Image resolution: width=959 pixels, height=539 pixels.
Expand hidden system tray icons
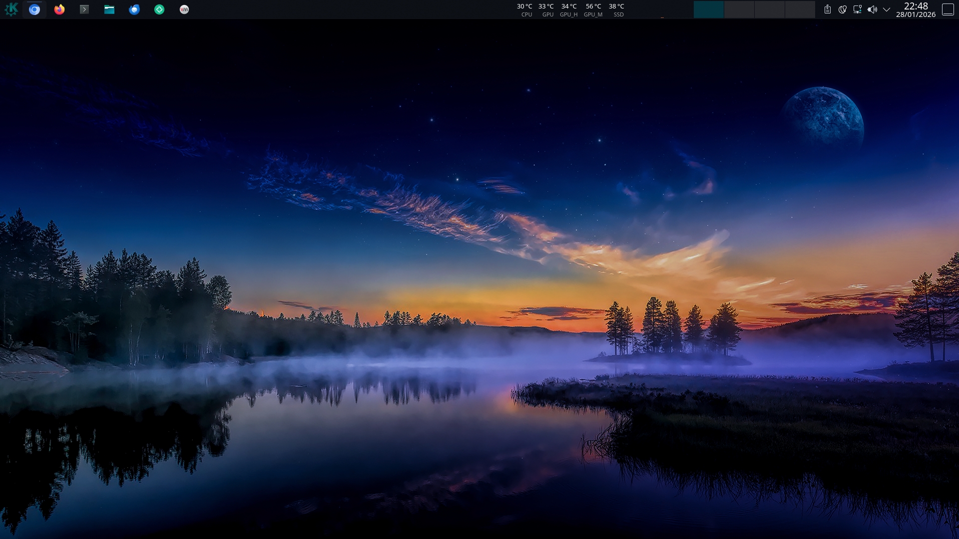[x=887, y=9]
